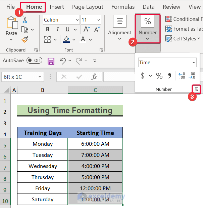Increase font size with larger A
This screenshot has height=208, width=203.
(x=87, y=29)
